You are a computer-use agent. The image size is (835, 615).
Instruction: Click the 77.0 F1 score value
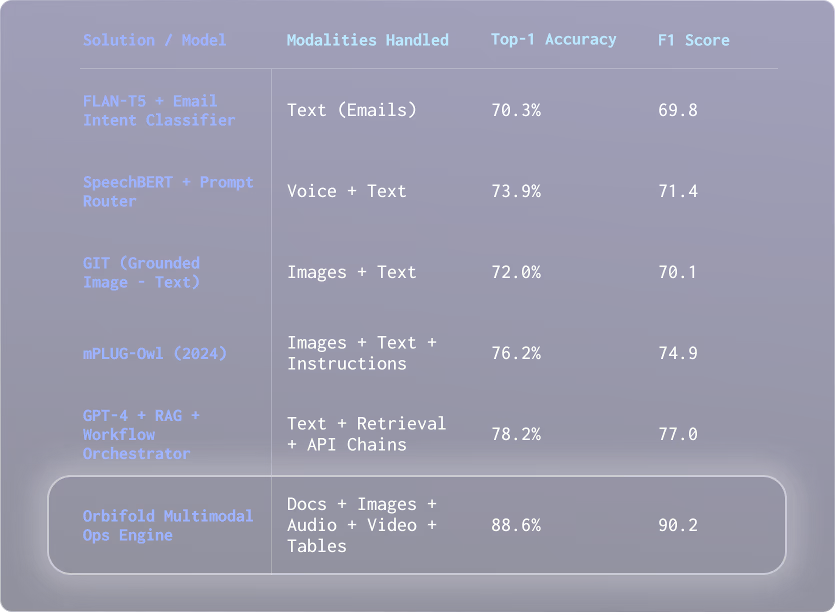(677, 434)
